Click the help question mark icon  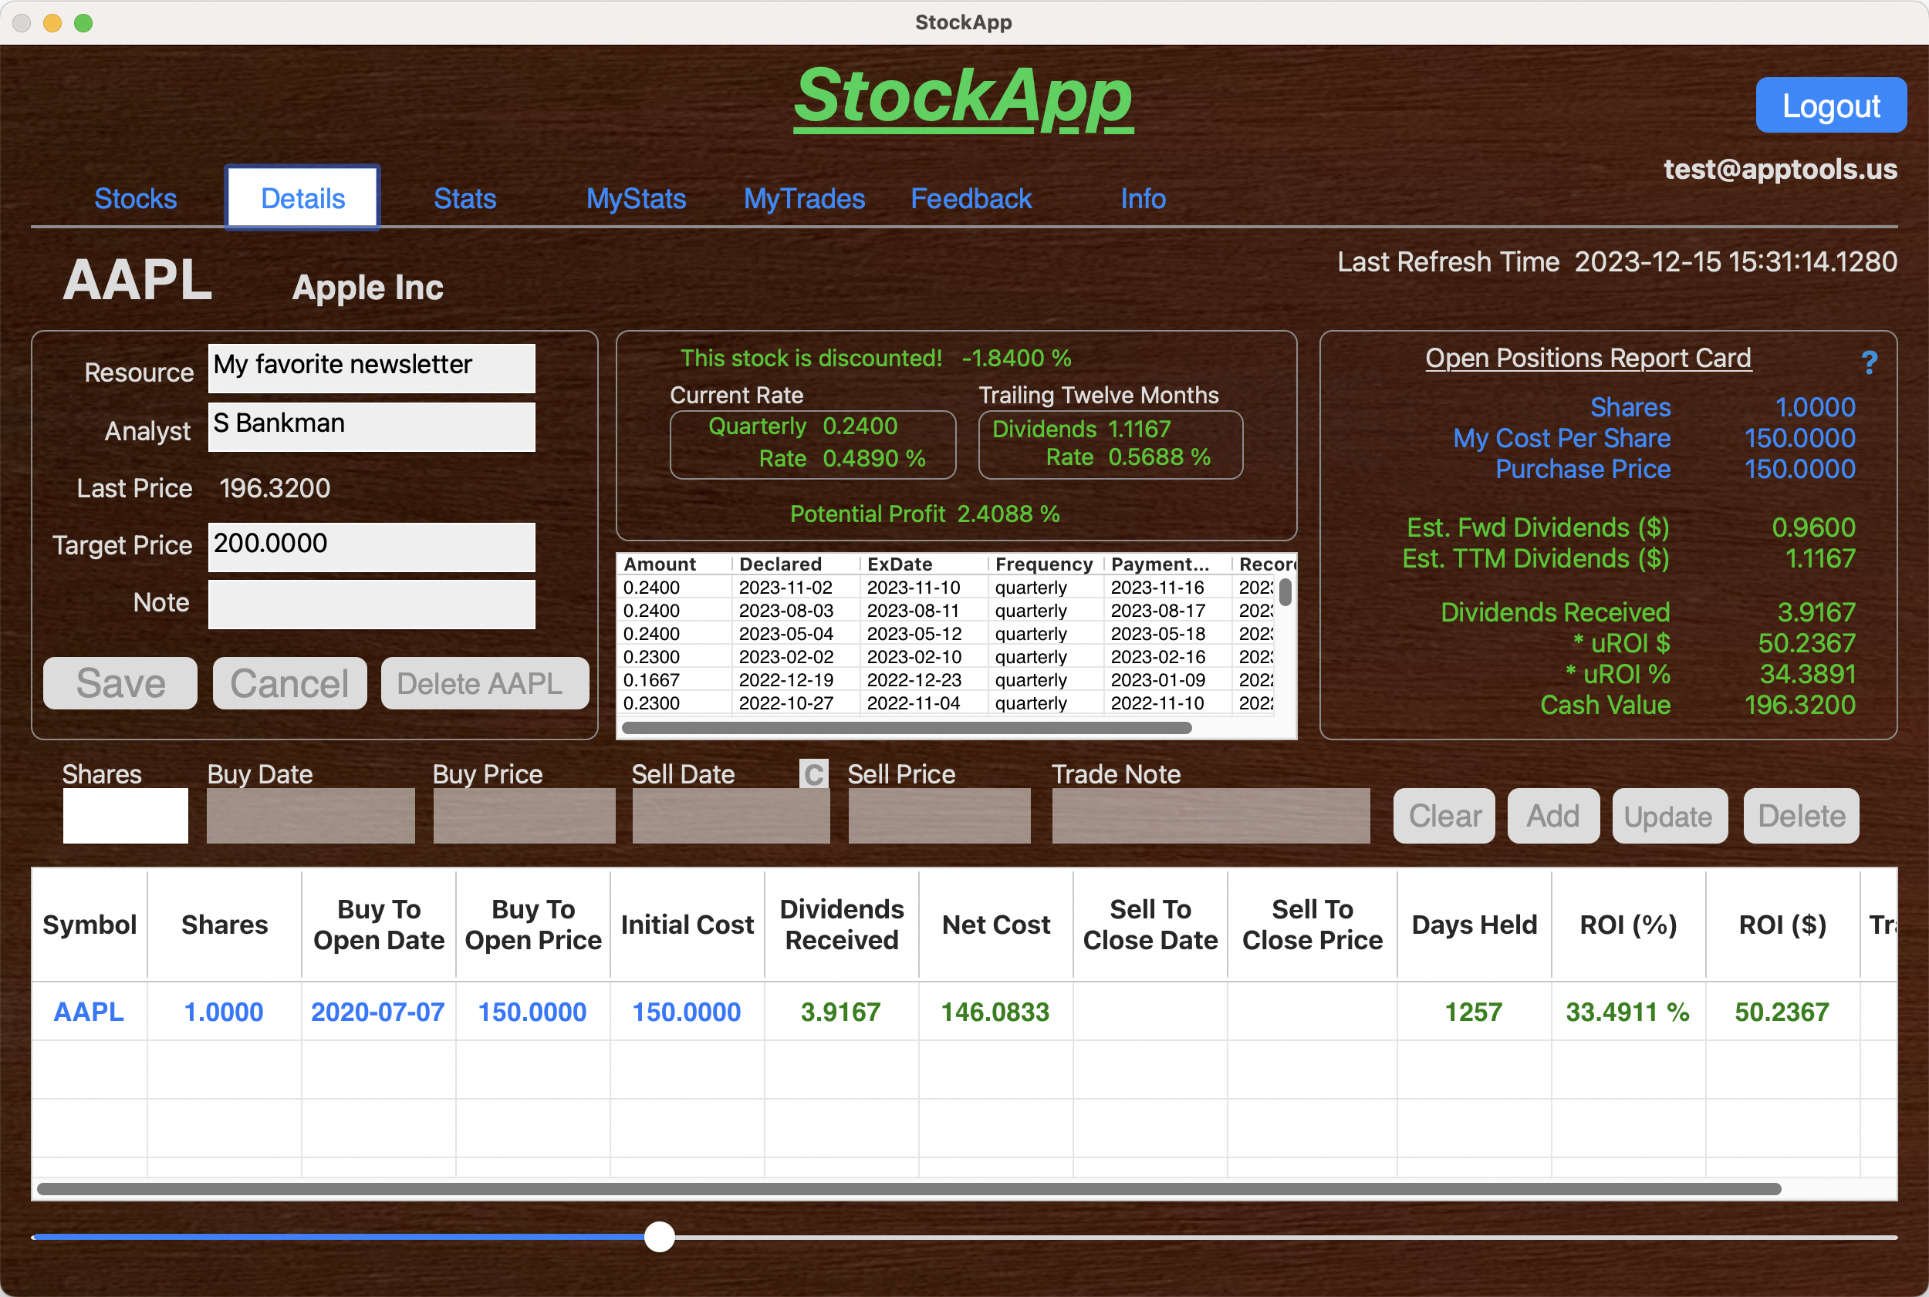coord(1869,362)
